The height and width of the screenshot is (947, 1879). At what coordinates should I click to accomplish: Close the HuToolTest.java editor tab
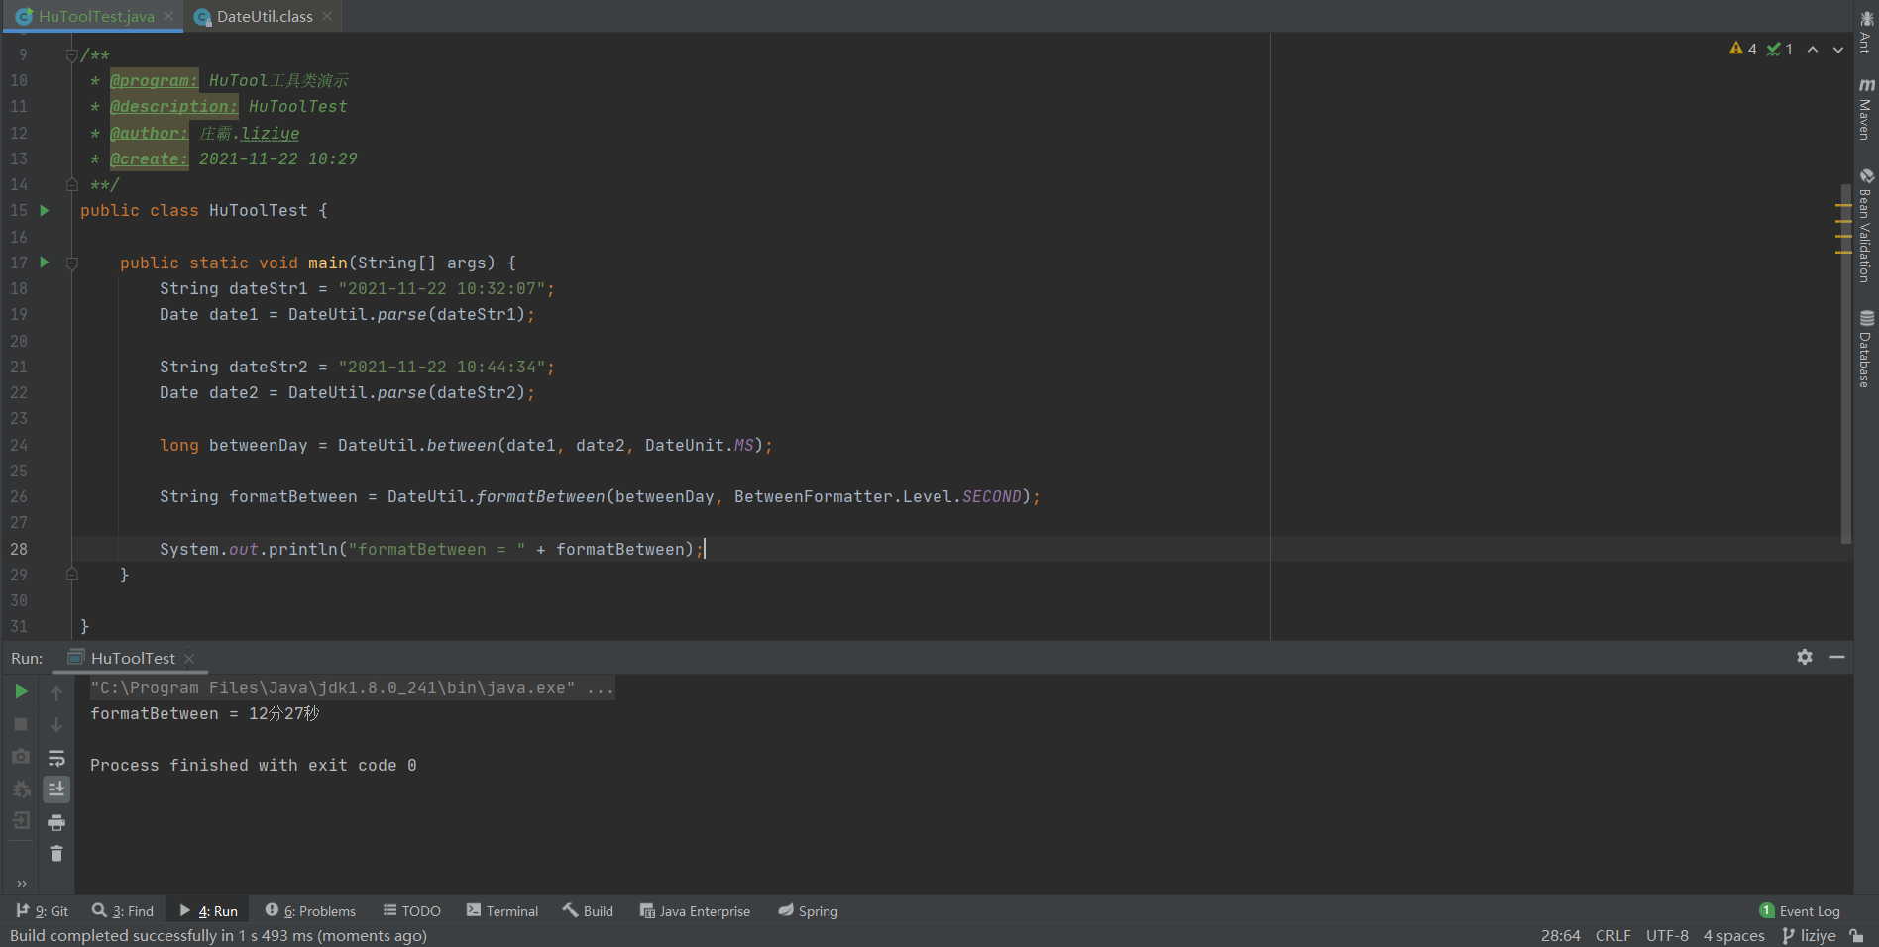[x=168, y=16]
